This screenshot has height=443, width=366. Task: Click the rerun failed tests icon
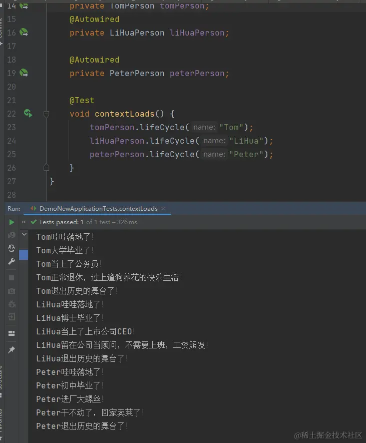[x=12, y=235]
